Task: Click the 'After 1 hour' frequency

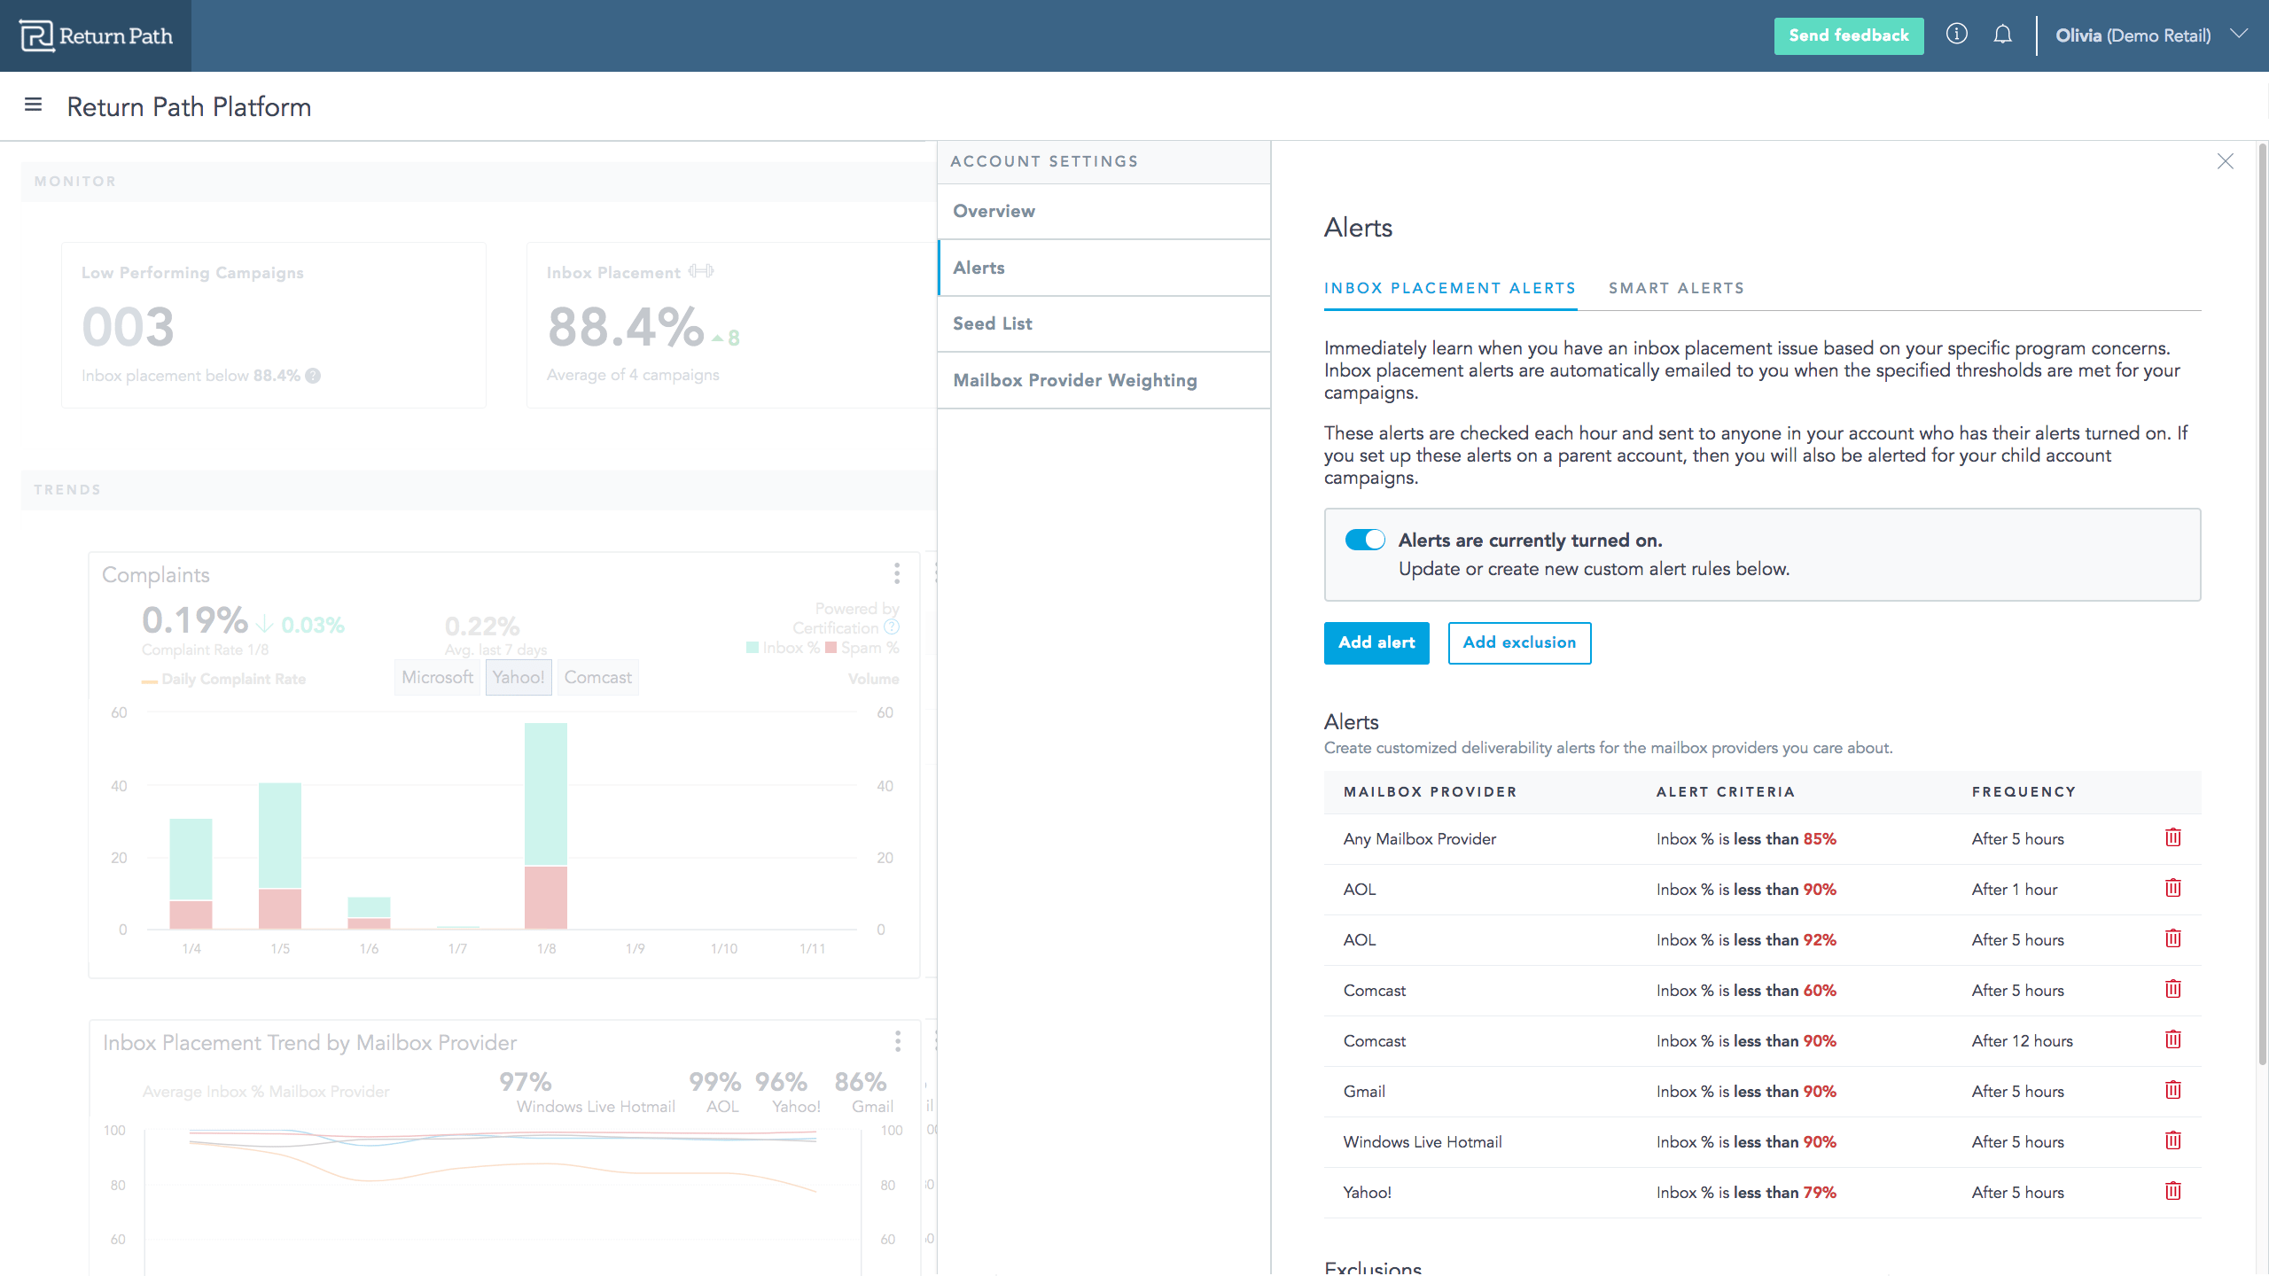Action: pos(2014,889)
